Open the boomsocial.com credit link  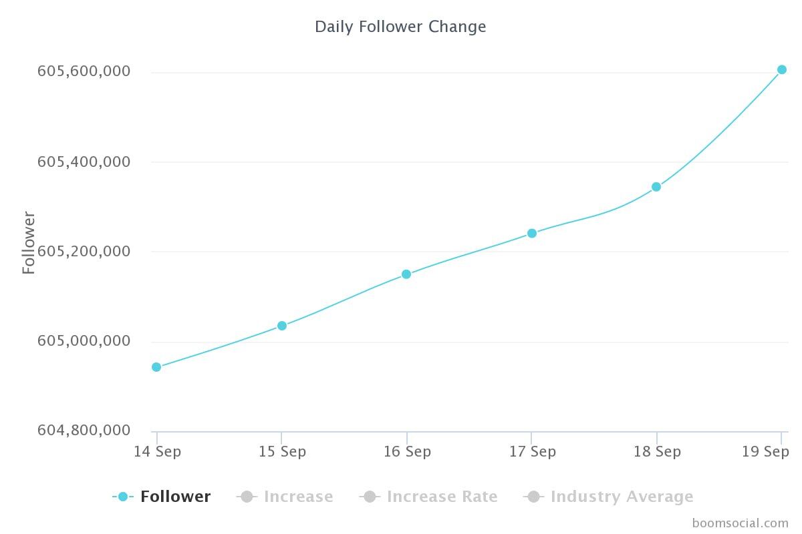pos(741,523)
